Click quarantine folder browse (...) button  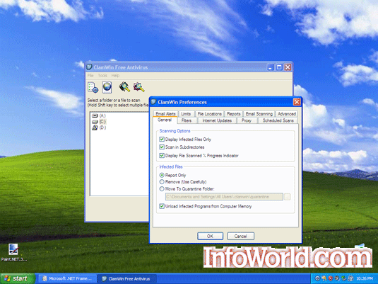[x=287, y=197]
